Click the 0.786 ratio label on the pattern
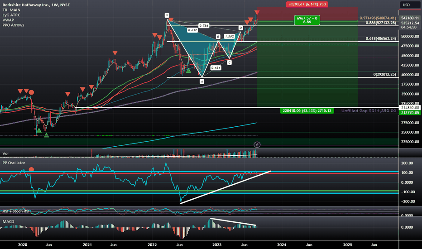Screen dimensions: 422x249 (204, 25)
